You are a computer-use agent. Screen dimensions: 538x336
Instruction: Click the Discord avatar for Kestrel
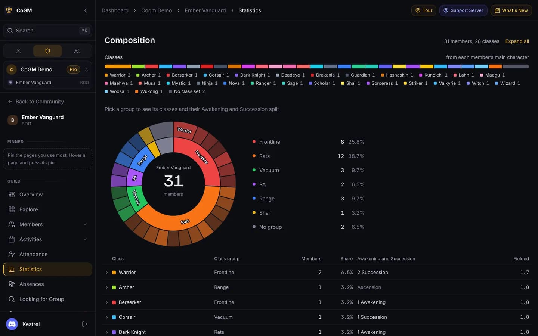click(x=12, y=324)
